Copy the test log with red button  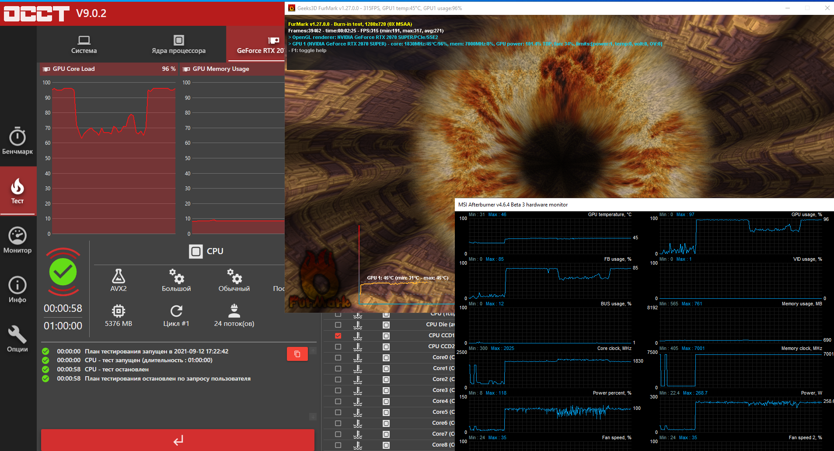297,354
